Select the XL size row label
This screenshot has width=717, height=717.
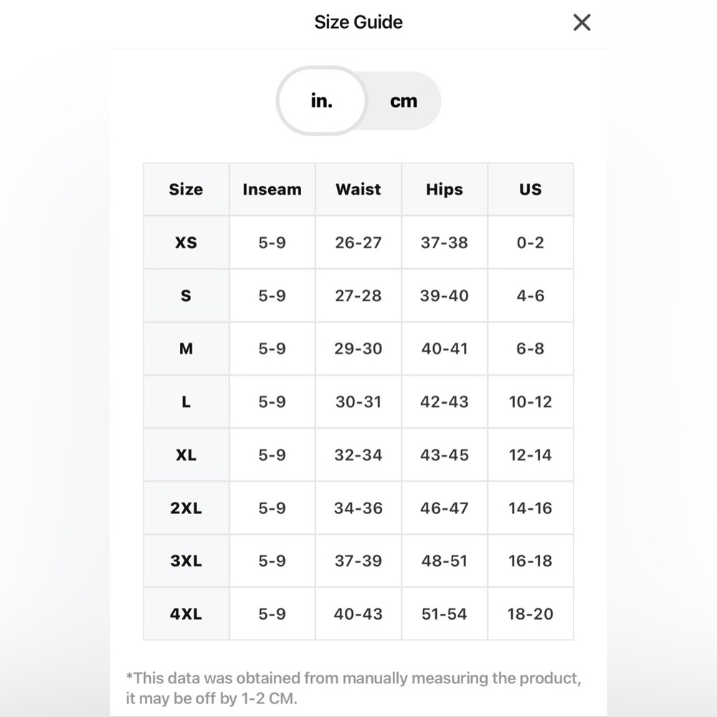pyautogui.click(x=186, y=455)
